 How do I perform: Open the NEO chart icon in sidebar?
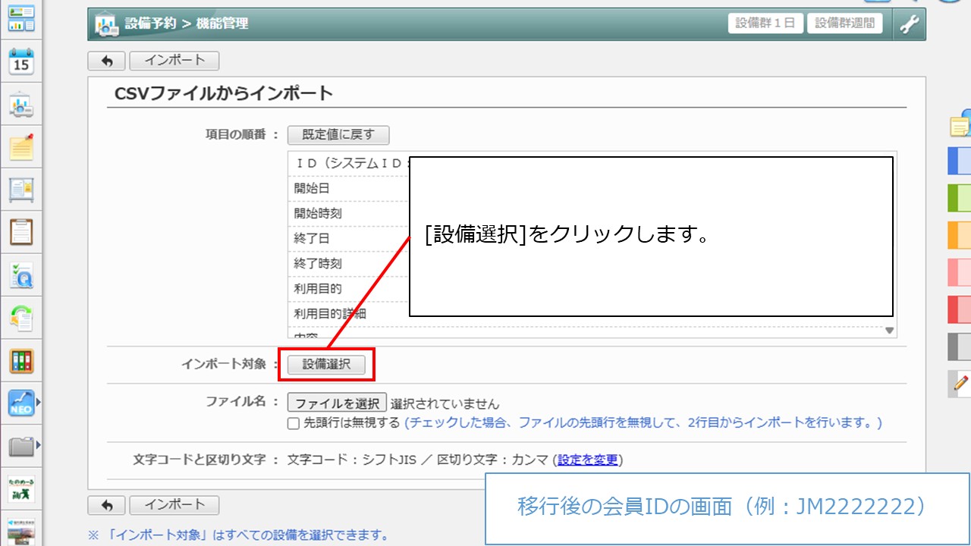(x=21, y=403)
